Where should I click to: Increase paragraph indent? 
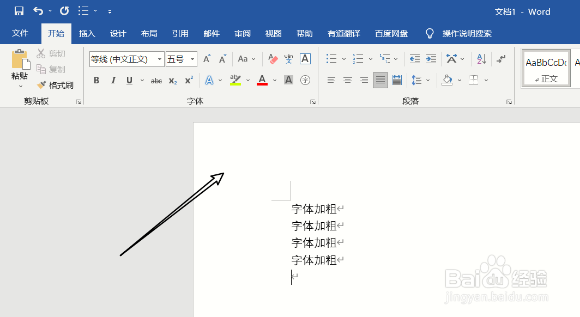click(431, 59)
